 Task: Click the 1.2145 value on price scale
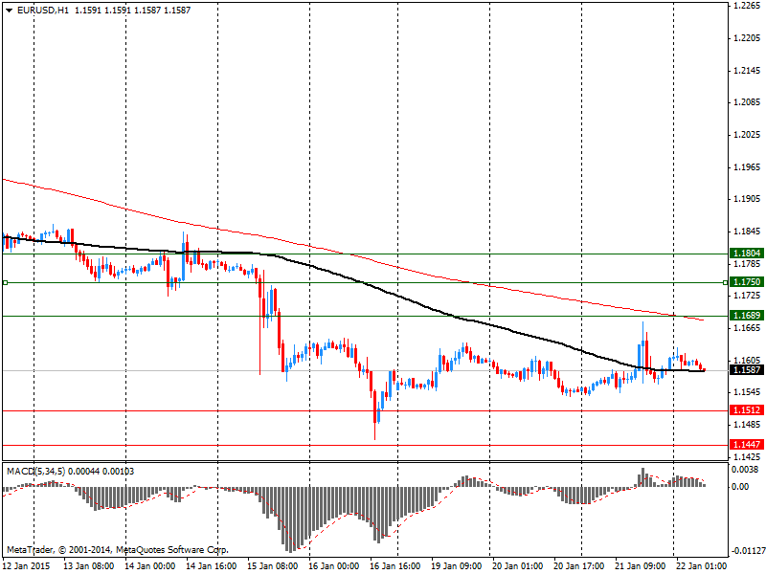748,70
